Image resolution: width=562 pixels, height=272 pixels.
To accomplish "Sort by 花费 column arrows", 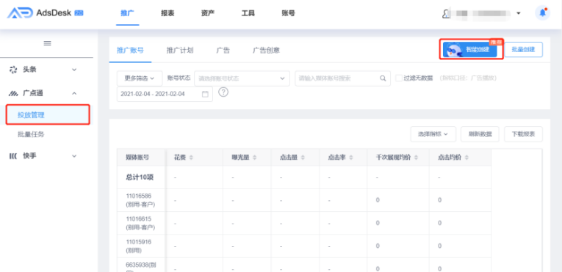I will pyautogui.click(x=191, y=158).
